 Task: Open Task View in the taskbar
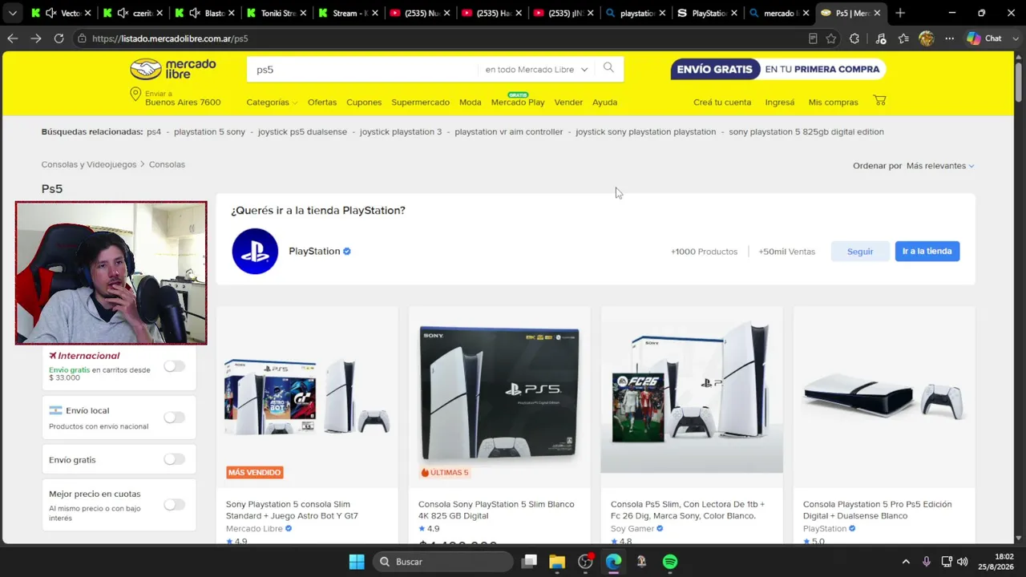530,562
